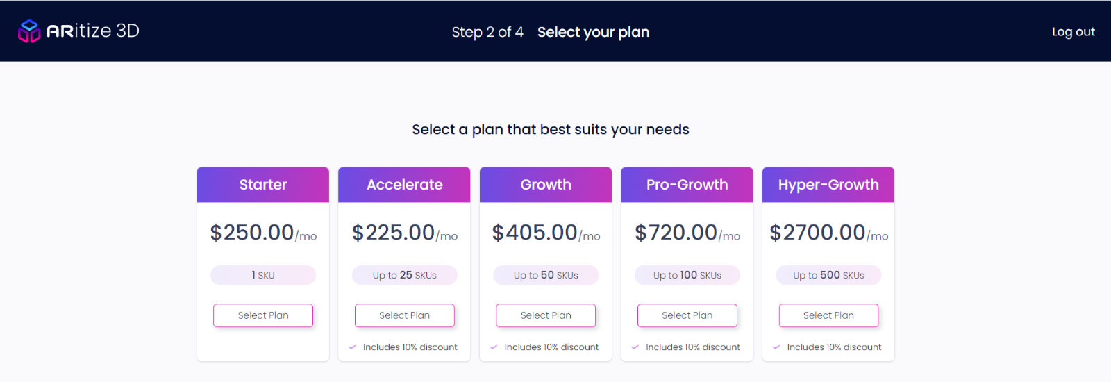Click the Starter plan header
Screen dimensions: 1111x382
263,185
